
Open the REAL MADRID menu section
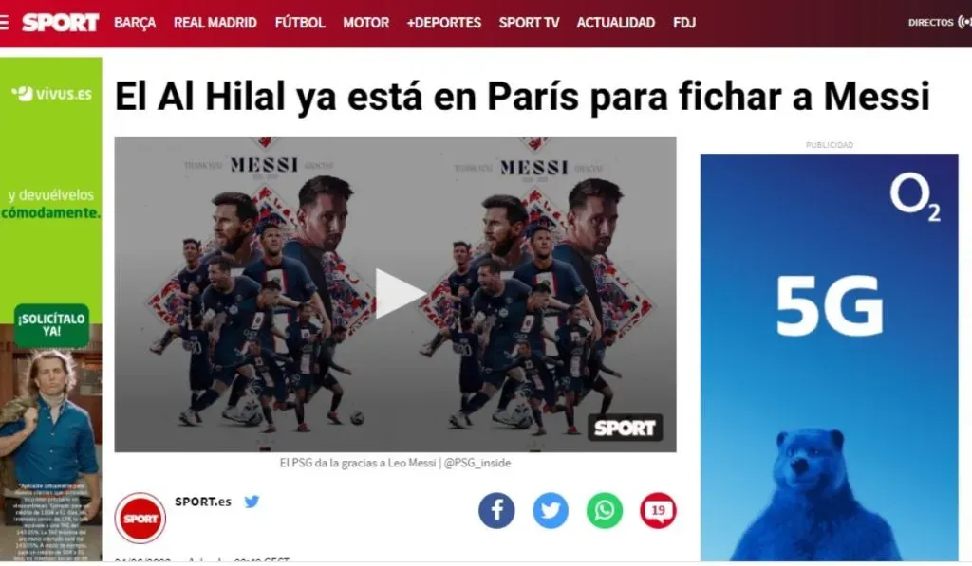pos(215,23)
